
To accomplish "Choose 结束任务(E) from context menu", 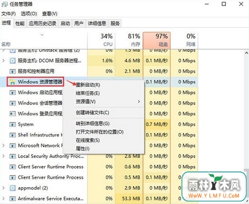I will coord(87,93).
